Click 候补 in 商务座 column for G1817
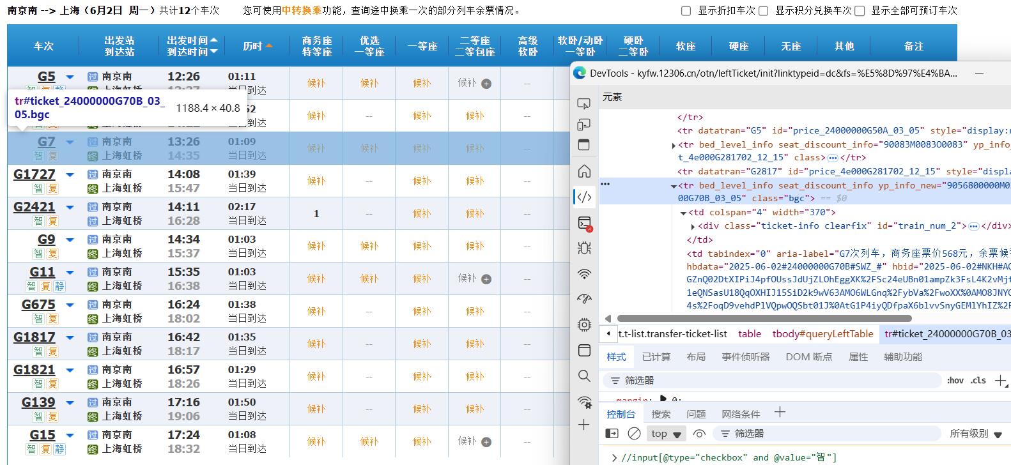This screenshot has height=465, width=1011. [x=316, y=344]
